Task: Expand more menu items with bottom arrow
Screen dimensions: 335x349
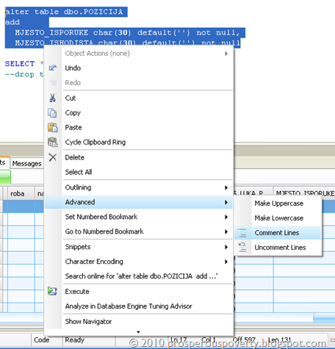Action: (138, 332)
